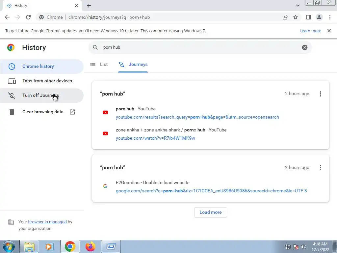
Task: Bookmark this tab with the star icon
Action: coord(296,17)
